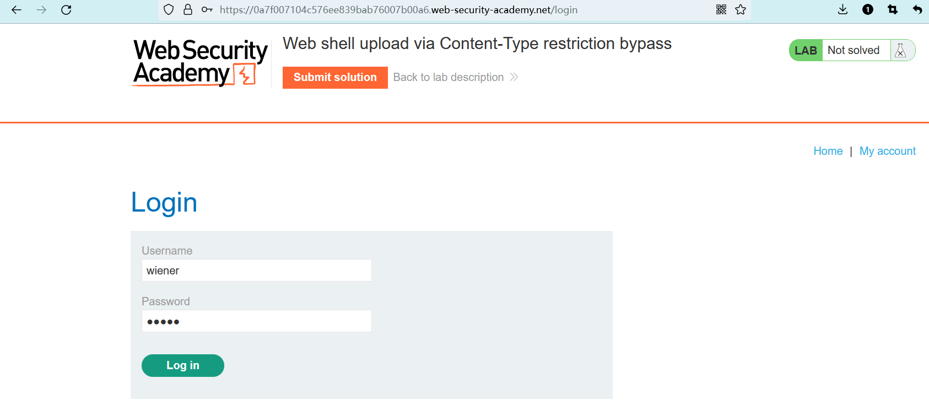Click the browser back arrow
The height and width of the screenshot is (416, 929).
17,10
